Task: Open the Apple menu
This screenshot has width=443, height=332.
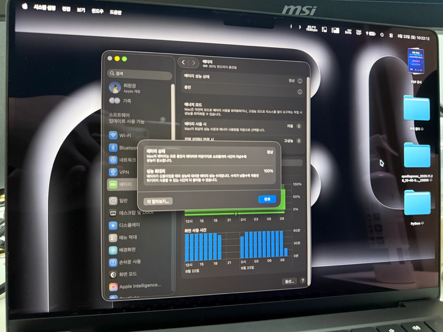Action: coord(25,6)
